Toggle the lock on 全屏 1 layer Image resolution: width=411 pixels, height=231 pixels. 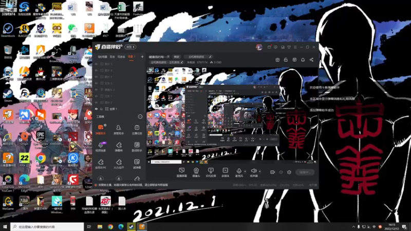point(101,109)
